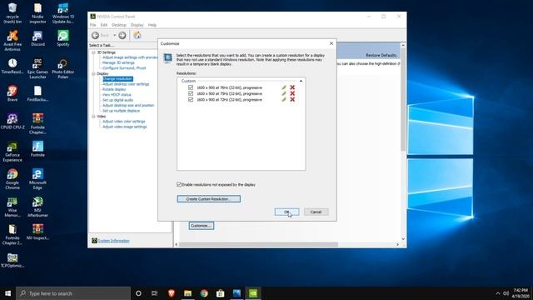The image size is (533, 300).
Task: Select the CPUID CPU-Z desktop icon
Action: pyautogui.click(x=12, y=122)
